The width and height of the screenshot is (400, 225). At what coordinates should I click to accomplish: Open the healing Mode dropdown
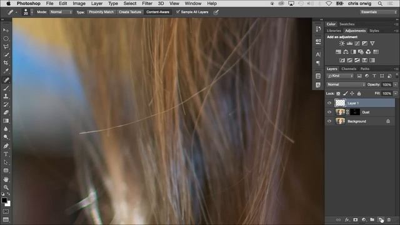coord(61,12)
